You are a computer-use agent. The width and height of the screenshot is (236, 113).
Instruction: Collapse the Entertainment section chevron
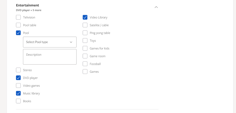pyautogui.click(x=156, y=7)
